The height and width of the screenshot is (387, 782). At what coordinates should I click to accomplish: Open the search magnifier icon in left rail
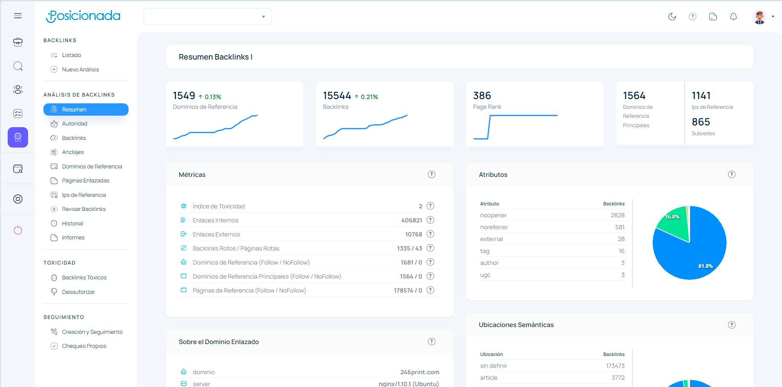[x=18, y=66]
